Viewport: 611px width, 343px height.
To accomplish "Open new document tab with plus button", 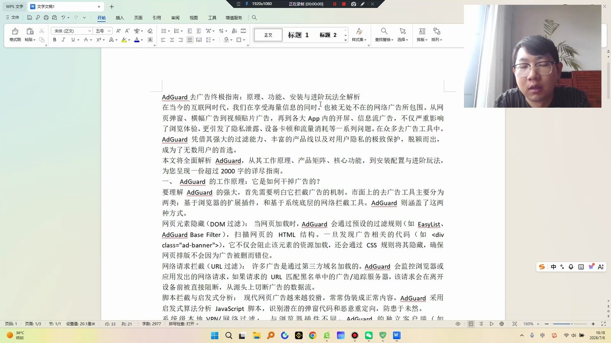I will point(112,7).
